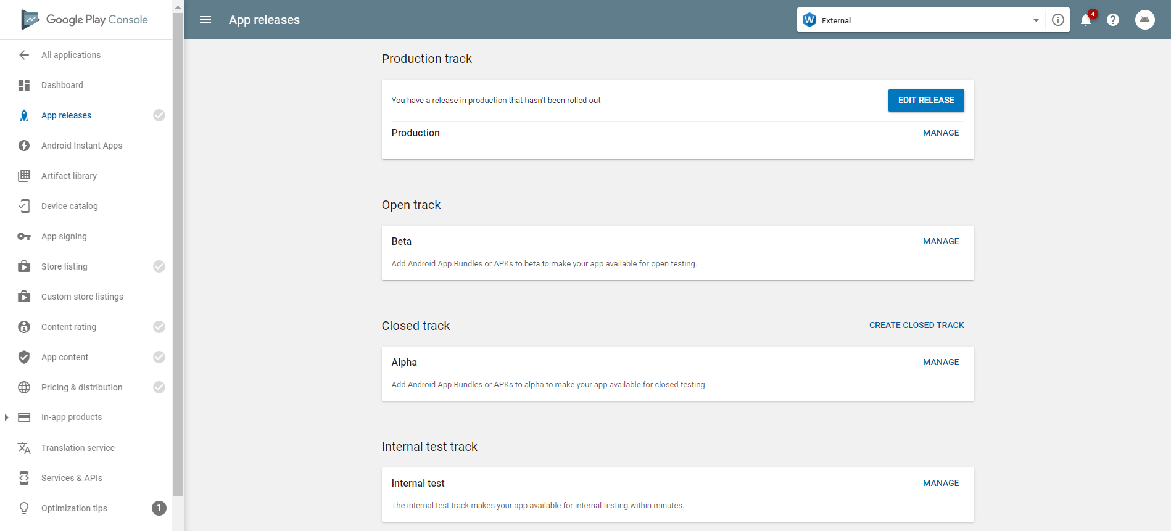Open Android Instant Apps
This screenshot has height=531, width=1171.
pos(81,146)
